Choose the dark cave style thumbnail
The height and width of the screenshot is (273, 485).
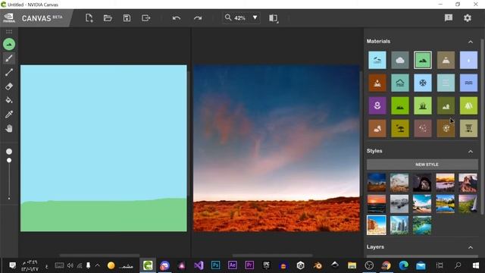(422, 182)
